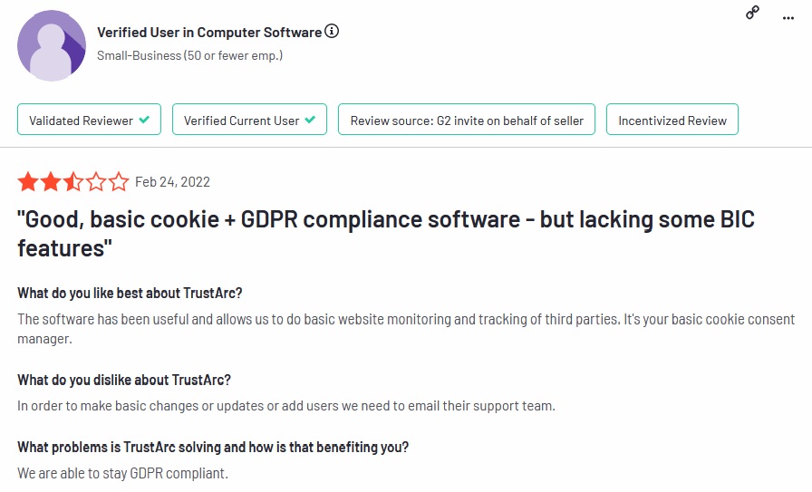Click the green checkmark in Validated Reviewer
The width and height of the screenshot is (812, 492).
coord(144,120)
